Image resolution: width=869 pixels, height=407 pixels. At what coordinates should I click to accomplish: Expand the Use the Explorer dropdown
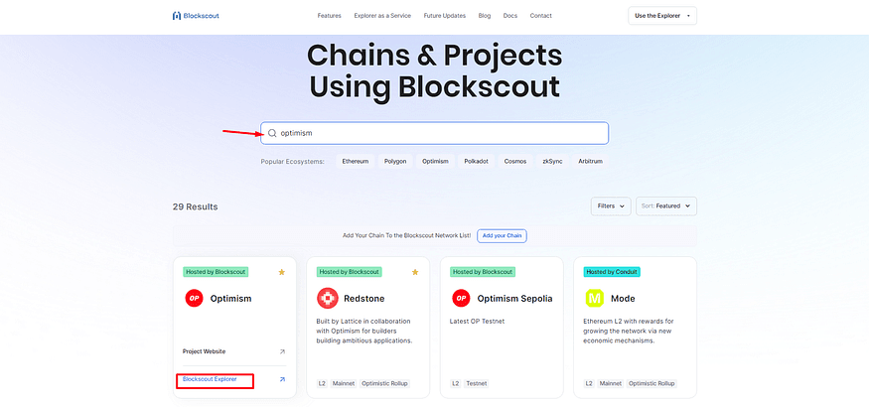click(x=662, y=16)
